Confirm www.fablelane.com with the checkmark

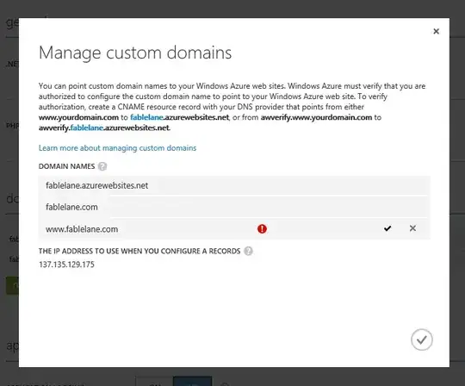[387, 228]
